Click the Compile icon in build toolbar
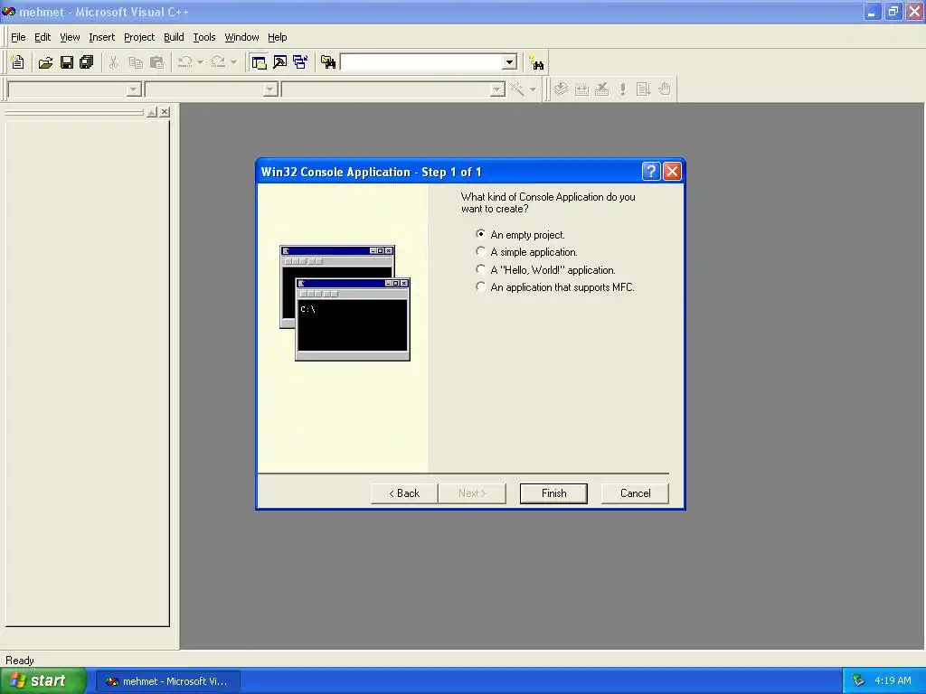This screenshot has height=694, width=926. tap(561, 89)
